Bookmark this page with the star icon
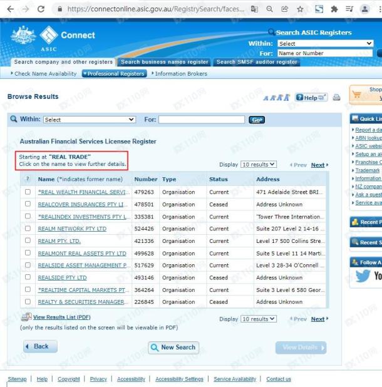 point(300,9)
